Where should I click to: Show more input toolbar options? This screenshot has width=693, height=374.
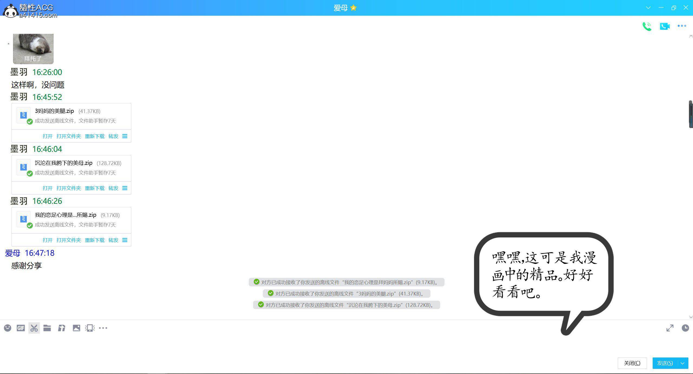tap(103, 328)
